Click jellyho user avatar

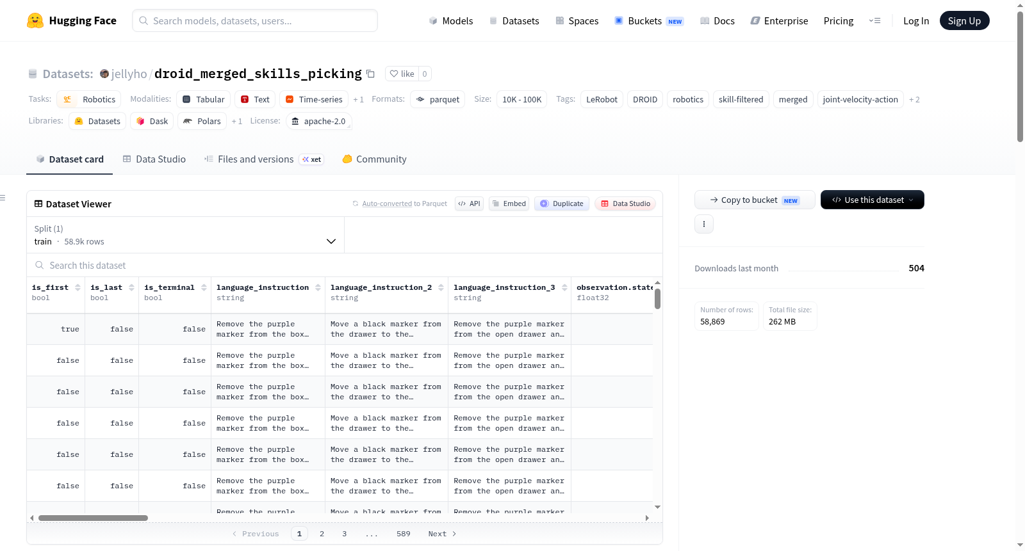pyautogui.click(x=104, y=74)
